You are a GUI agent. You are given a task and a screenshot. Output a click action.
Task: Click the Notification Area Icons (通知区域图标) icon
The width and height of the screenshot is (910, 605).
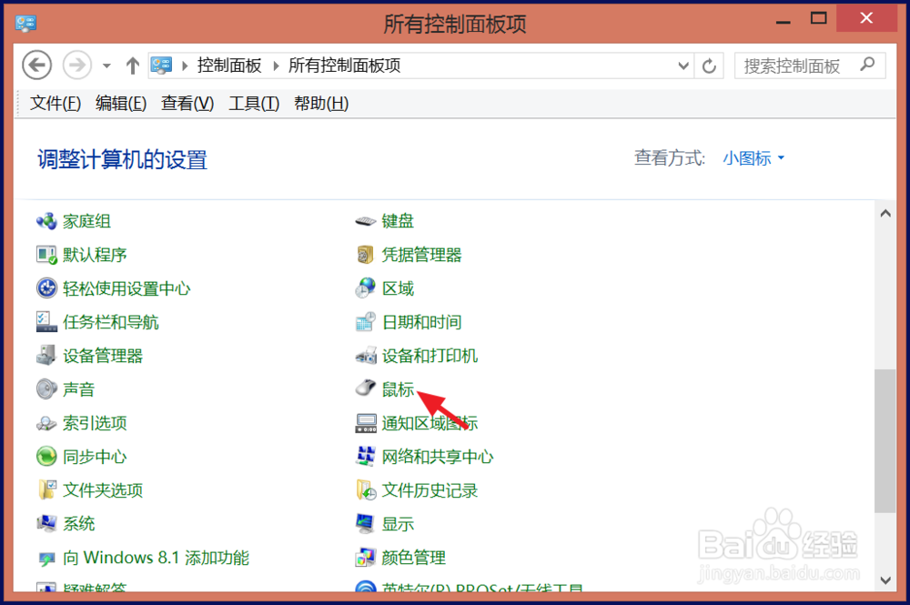click(366, 423)
